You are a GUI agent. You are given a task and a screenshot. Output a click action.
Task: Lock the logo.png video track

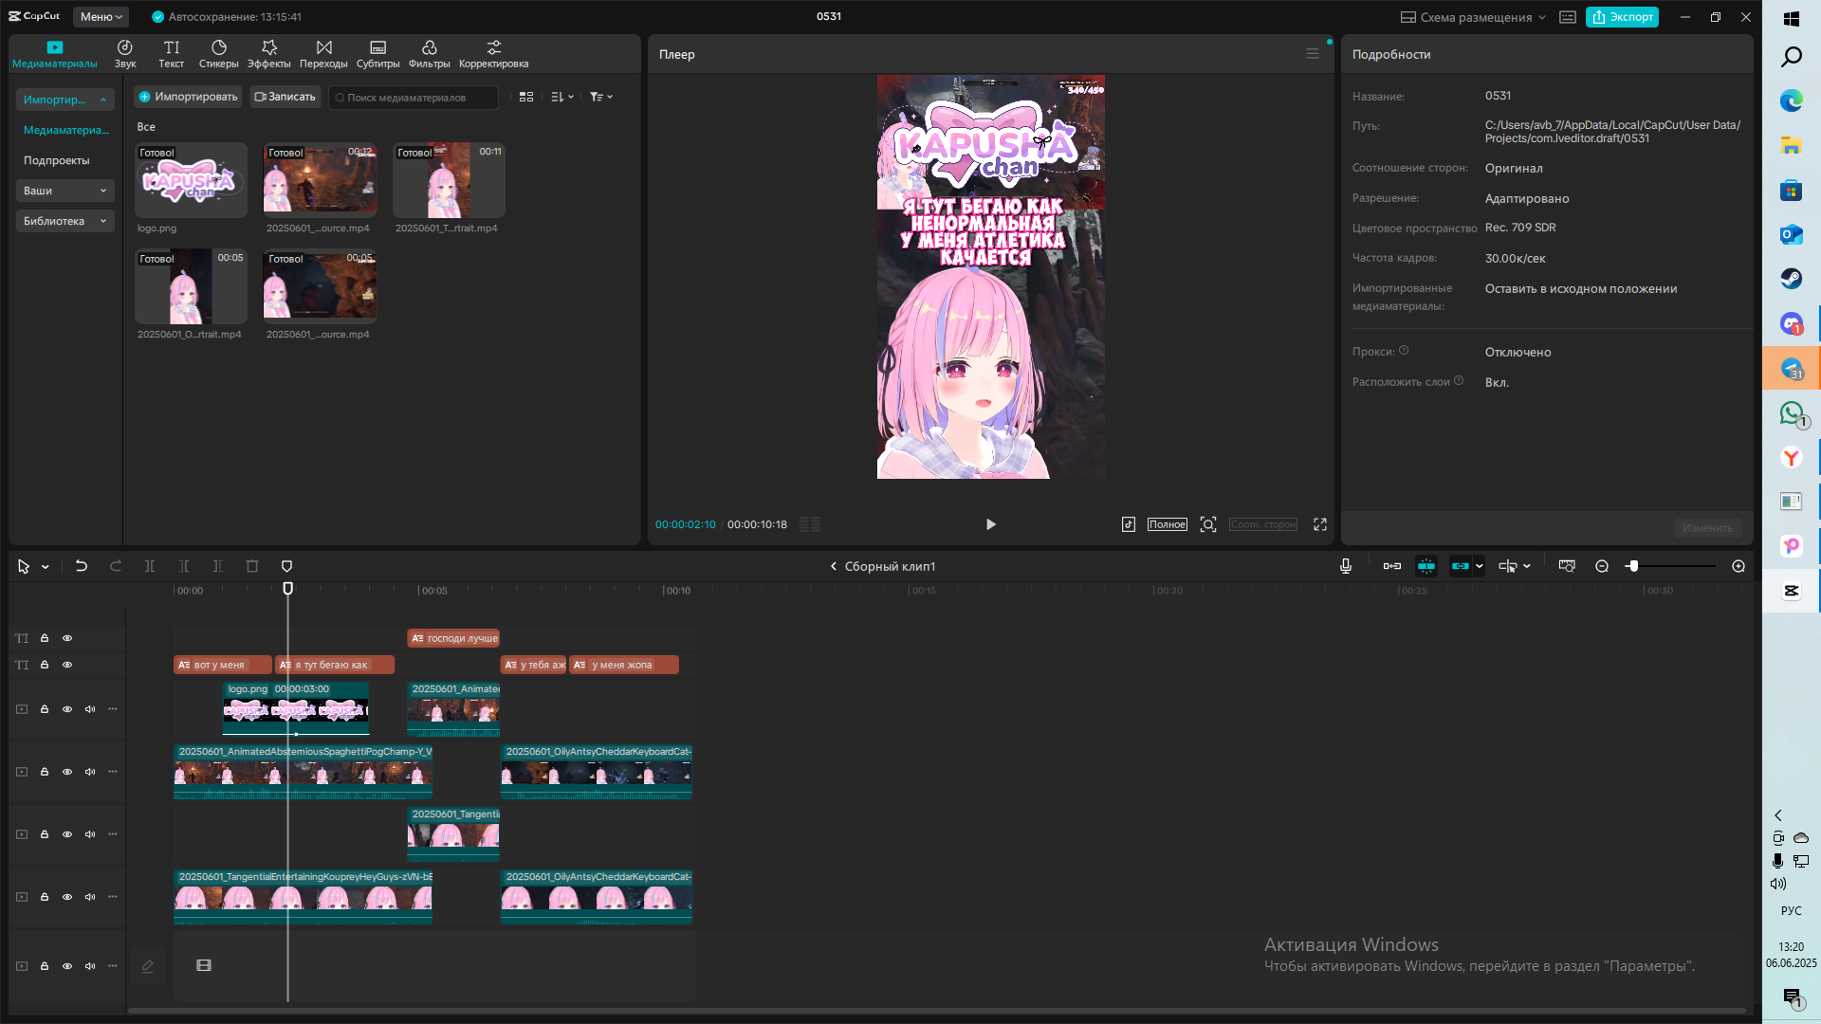coord(45,709)
